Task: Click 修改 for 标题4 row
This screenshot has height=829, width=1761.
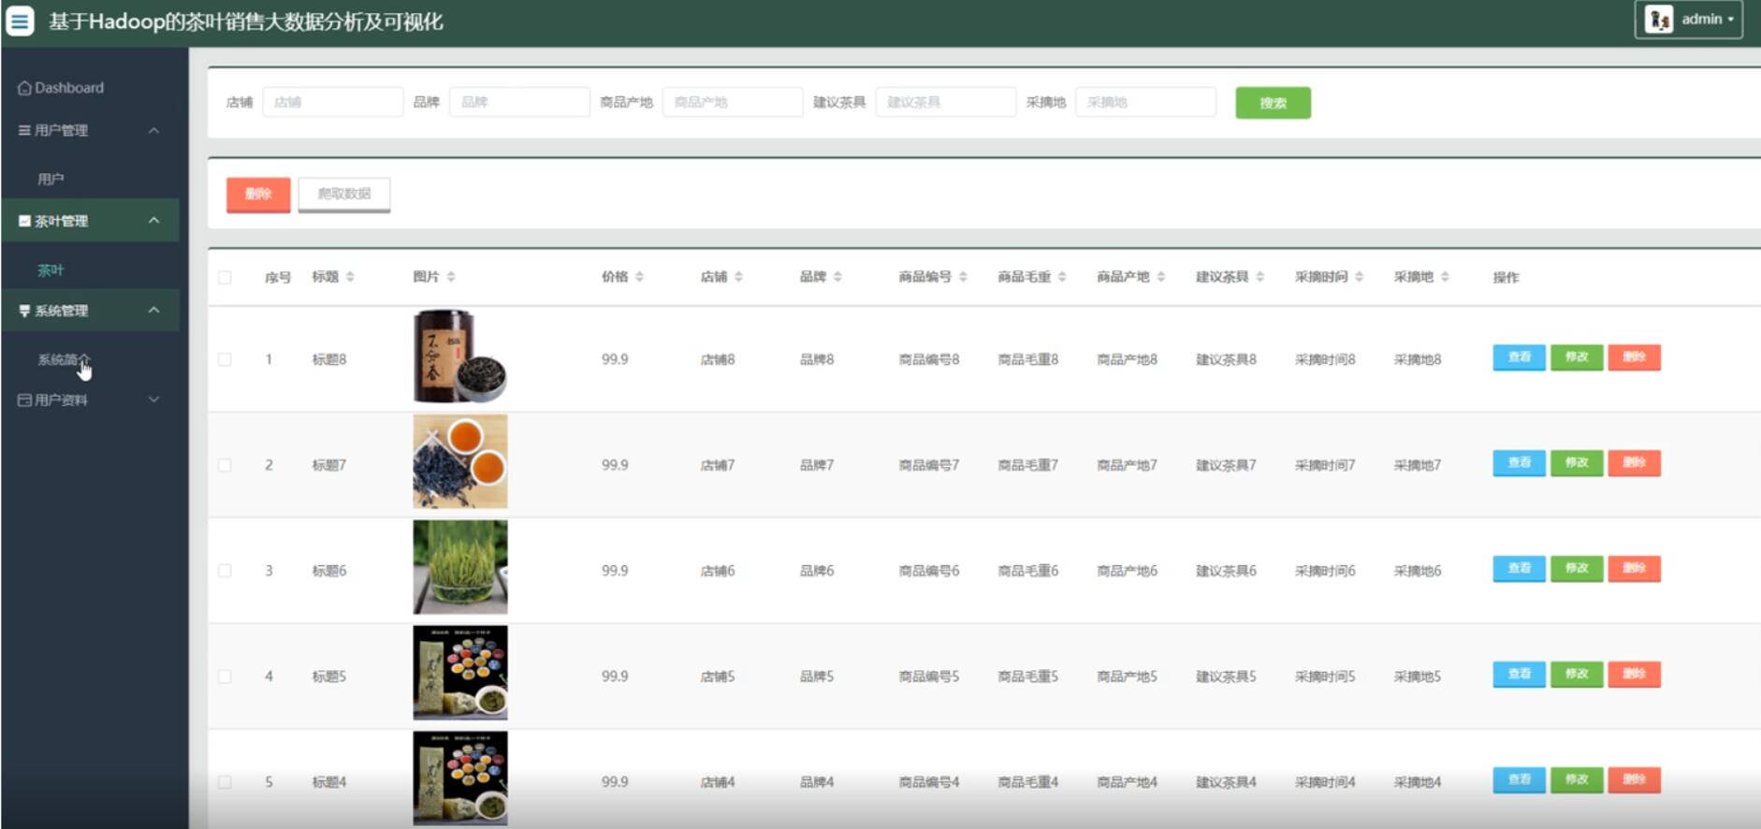Action: (1577, 780)
